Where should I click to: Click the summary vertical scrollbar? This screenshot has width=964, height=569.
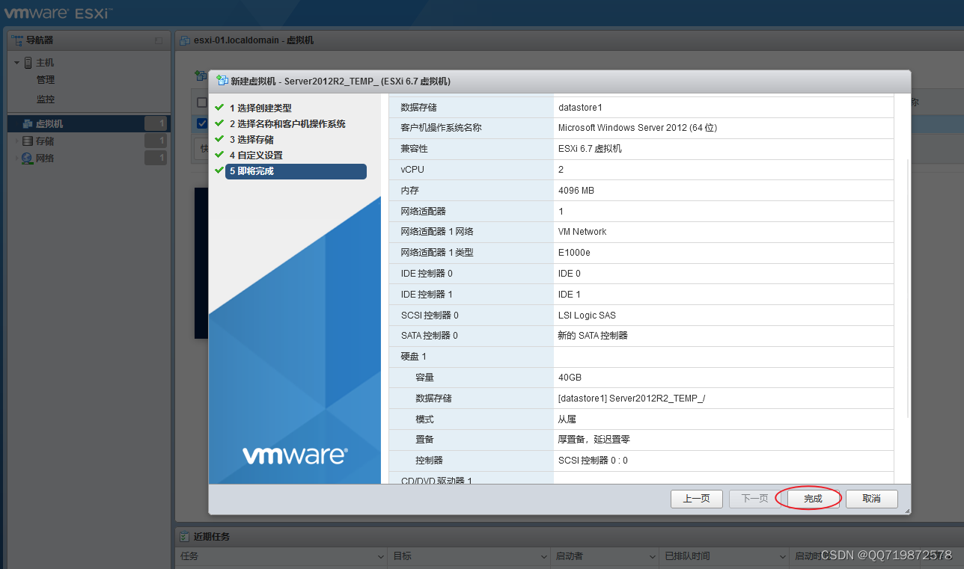pyautogui.click(x=908, y=289)
